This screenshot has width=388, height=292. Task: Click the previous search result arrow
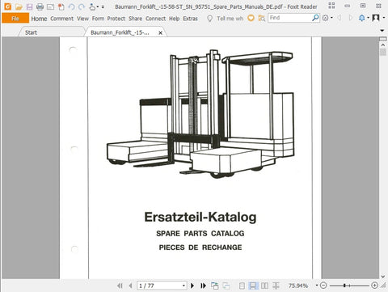coord(339,18)
